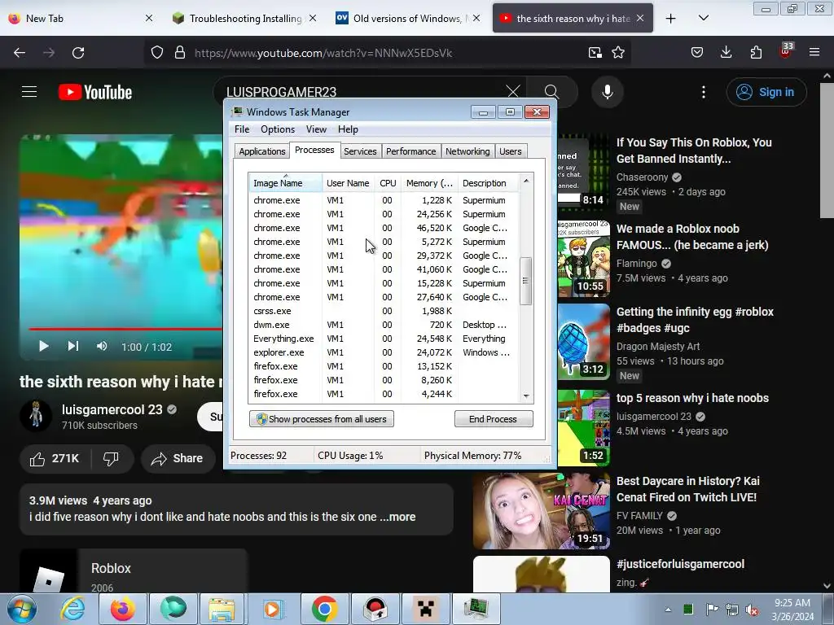Open the Windows Start button

click(22, 609)
